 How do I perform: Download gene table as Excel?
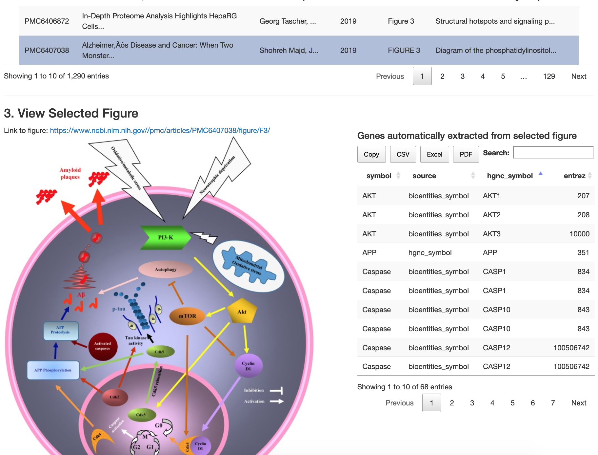(434, 154)
